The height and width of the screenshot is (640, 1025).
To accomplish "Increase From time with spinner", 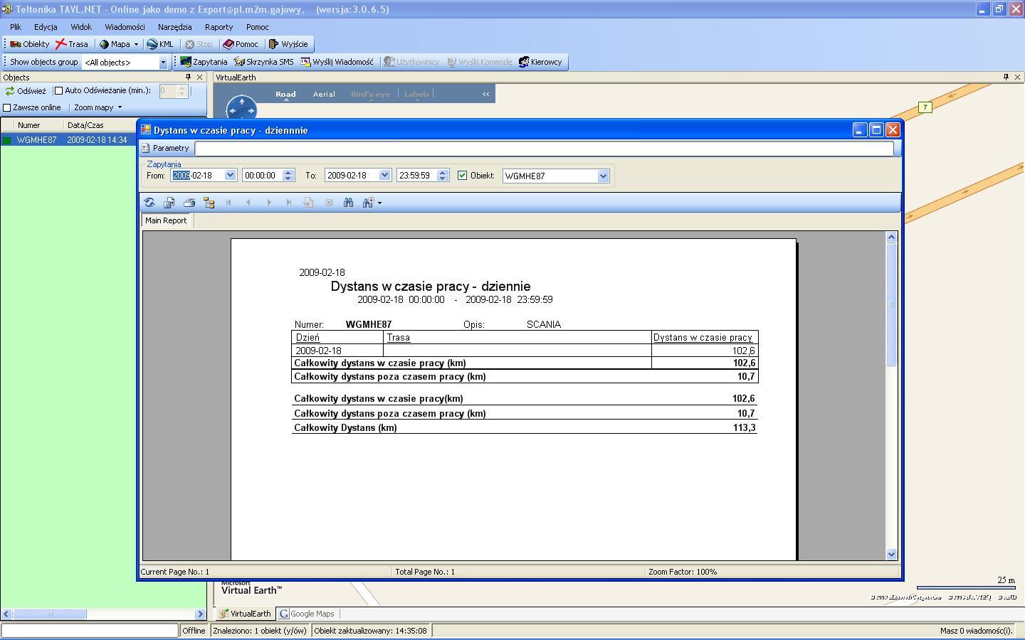I will pos(288,172).
